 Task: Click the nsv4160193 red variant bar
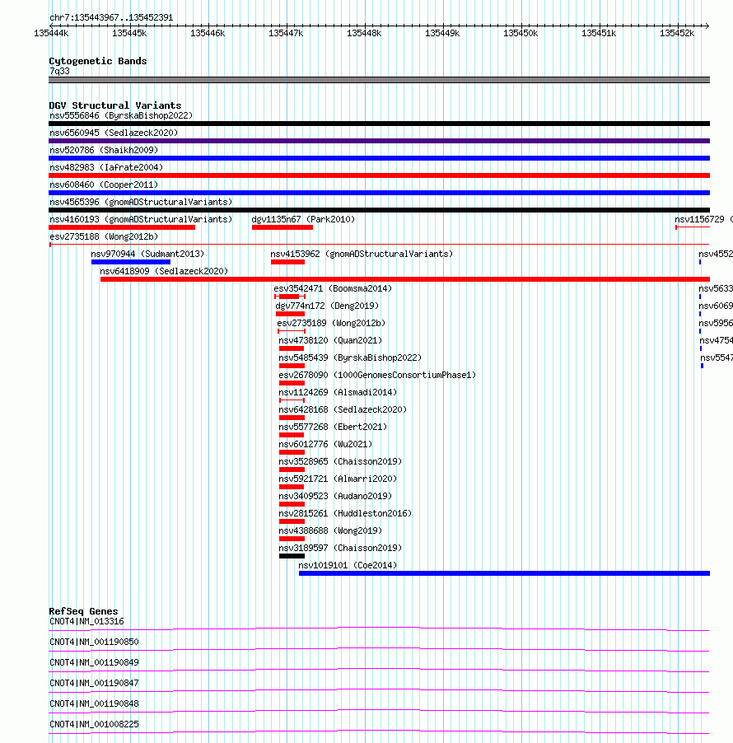[122, 227]
